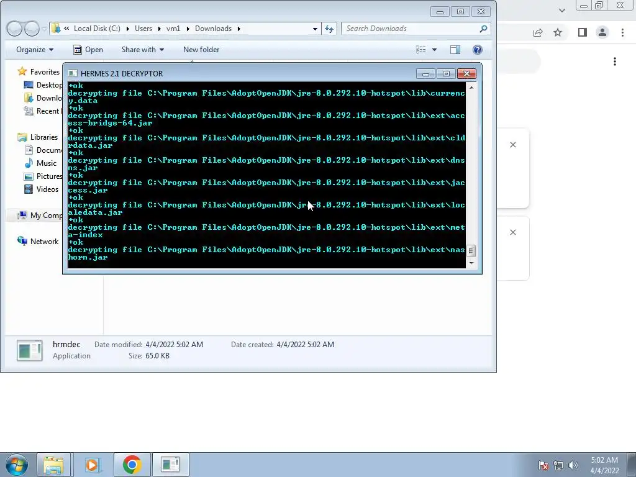Open Recent Places under Favorites
The height and width of the screenshot is (477, 636).
point(43,111)
